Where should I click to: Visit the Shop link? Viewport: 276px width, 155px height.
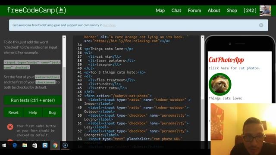coord(232,10)
